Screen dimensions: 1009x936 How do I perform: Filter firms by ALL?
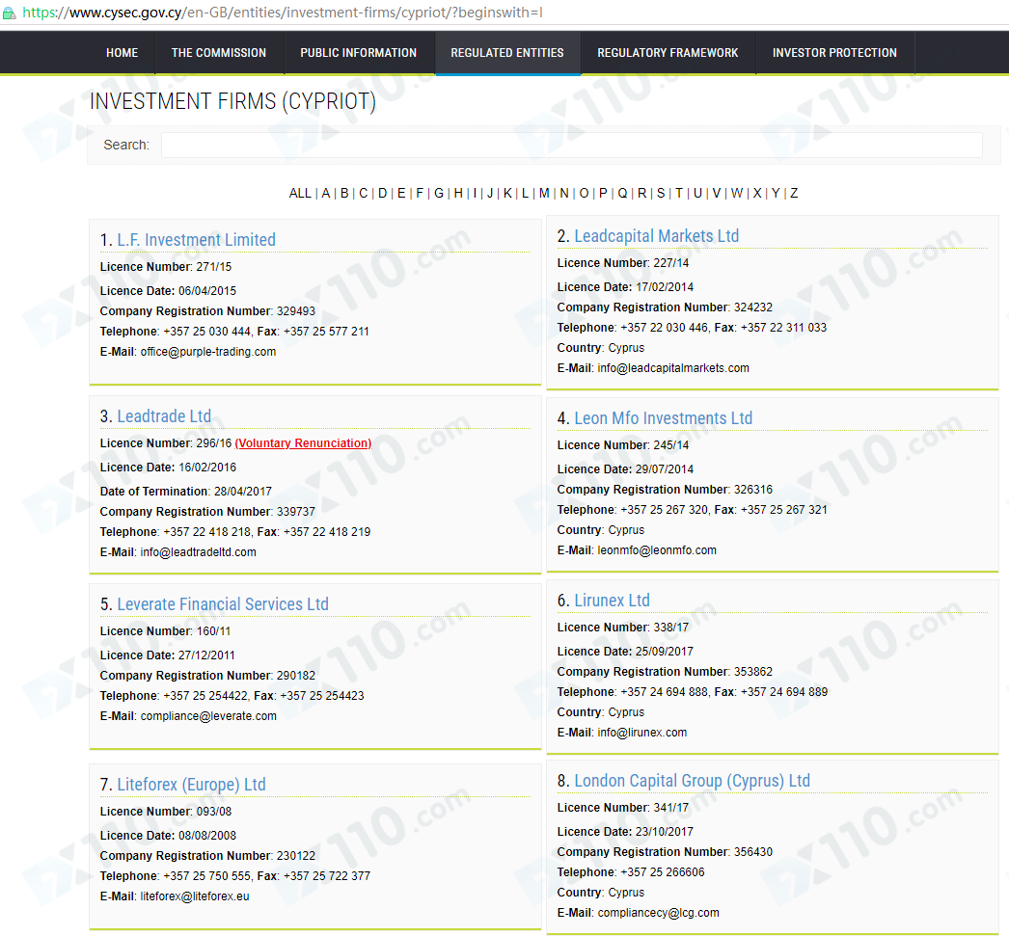tap(300, 193)
